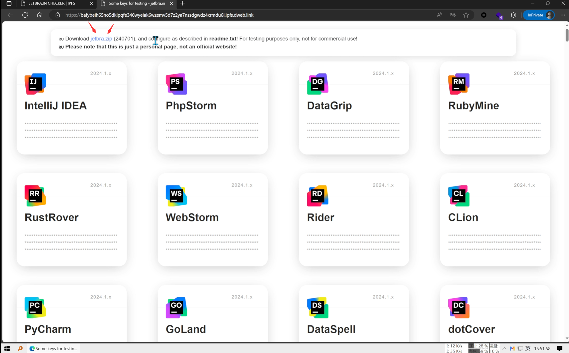Click the IntelliJ IDEA masked license key
The image size is (569, 353).
coord(71,130)
